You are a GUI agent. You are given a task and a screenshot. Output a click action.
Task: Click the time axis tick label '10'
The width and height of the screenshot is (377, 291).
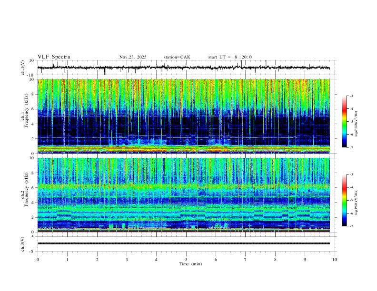coord(335,260)
